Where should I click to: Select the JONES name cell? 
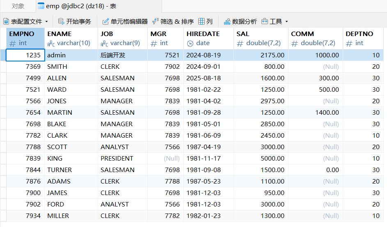(71, 101)
